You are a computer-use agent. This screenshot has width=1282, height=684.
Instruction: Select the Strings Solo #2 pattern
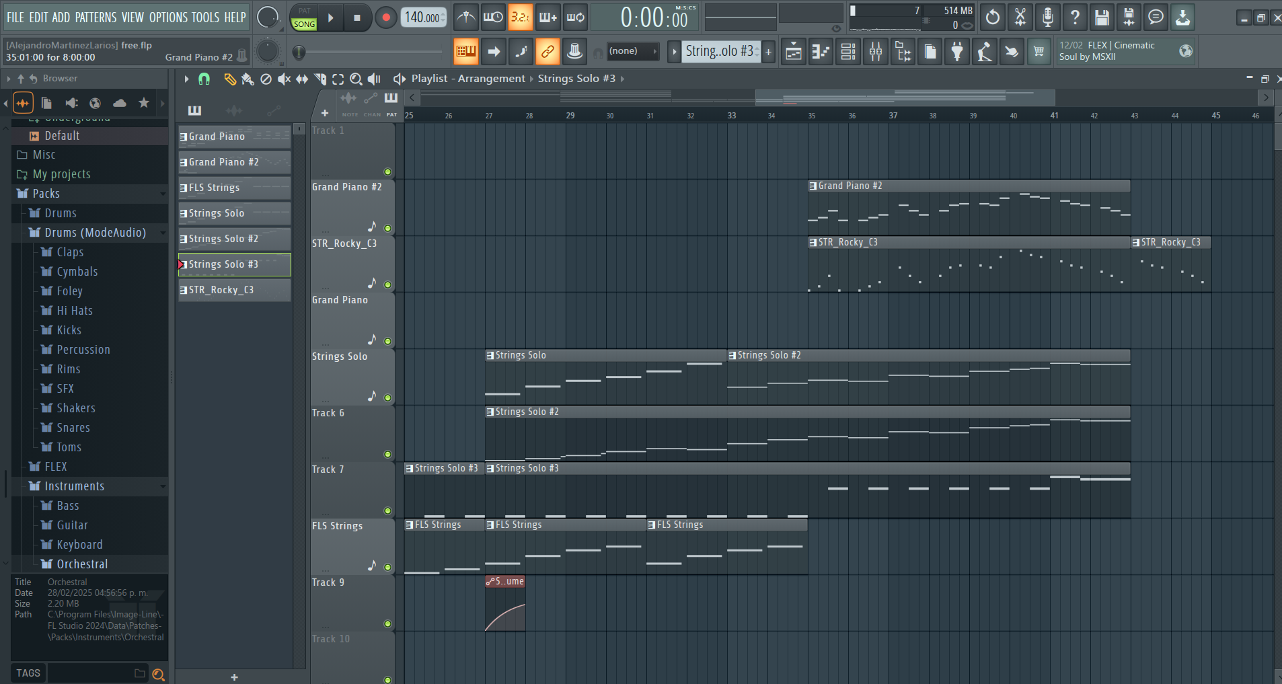[234, 239]
